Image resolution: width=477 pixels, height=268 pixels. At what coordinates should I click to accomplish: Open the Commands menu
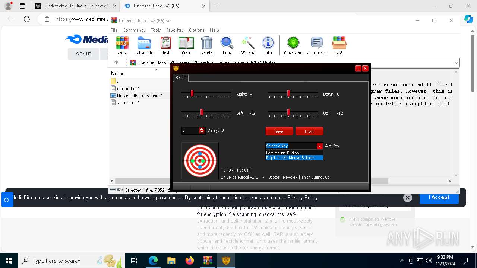coord(134,30)
